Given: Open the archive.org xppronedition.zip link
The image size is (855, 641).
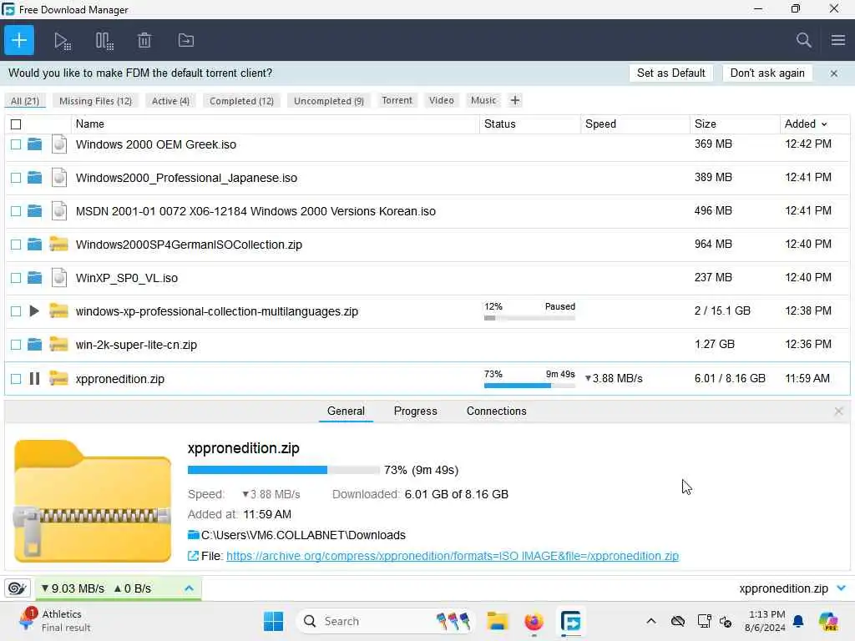Looking at the screenshot, I should pyautogui.click(x=453, y=556).
